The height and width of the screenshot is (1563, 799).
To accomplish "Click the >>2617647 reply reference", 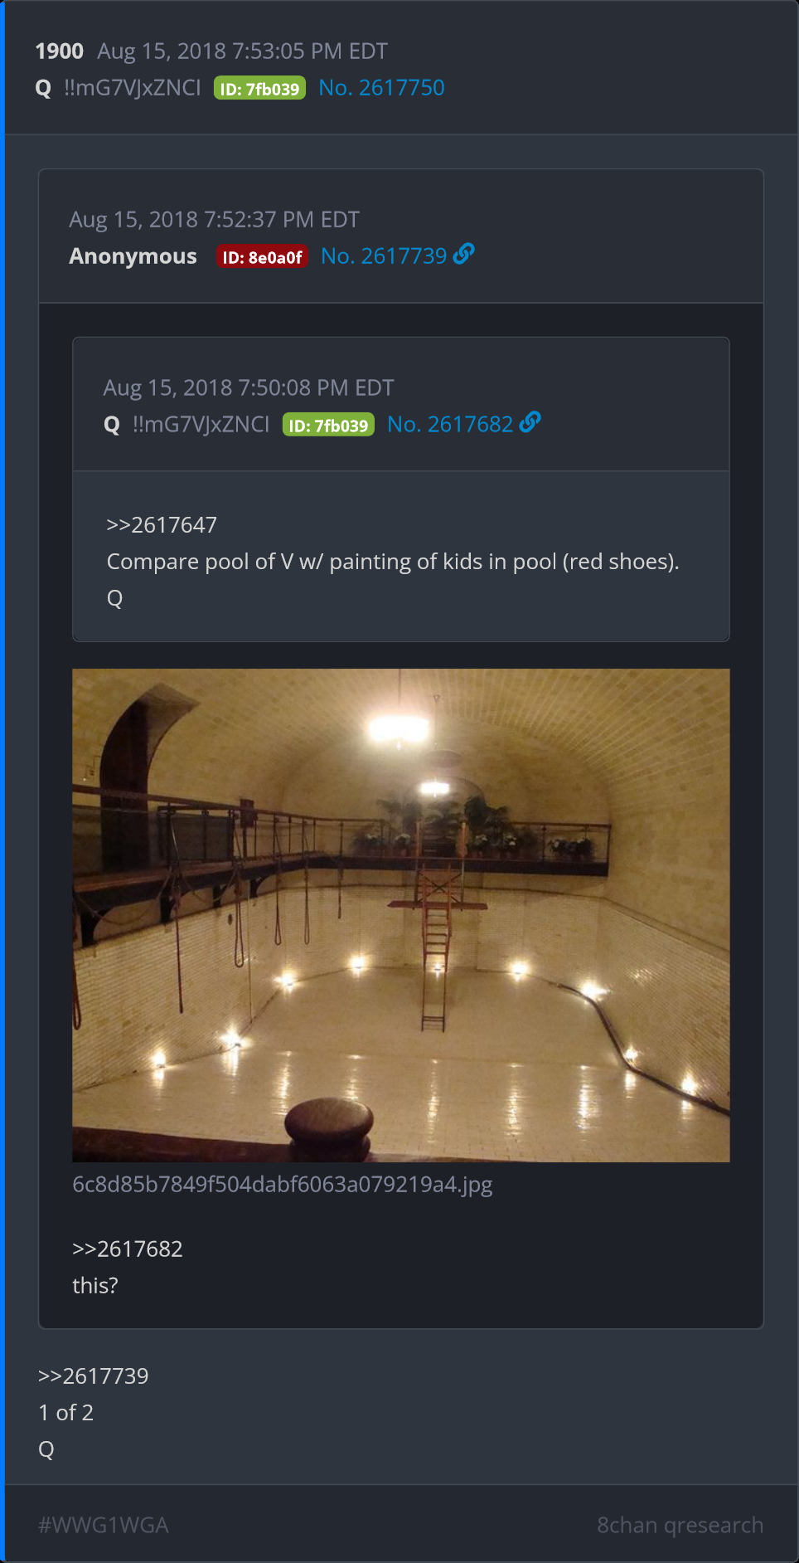I will (x=162, y=524).
